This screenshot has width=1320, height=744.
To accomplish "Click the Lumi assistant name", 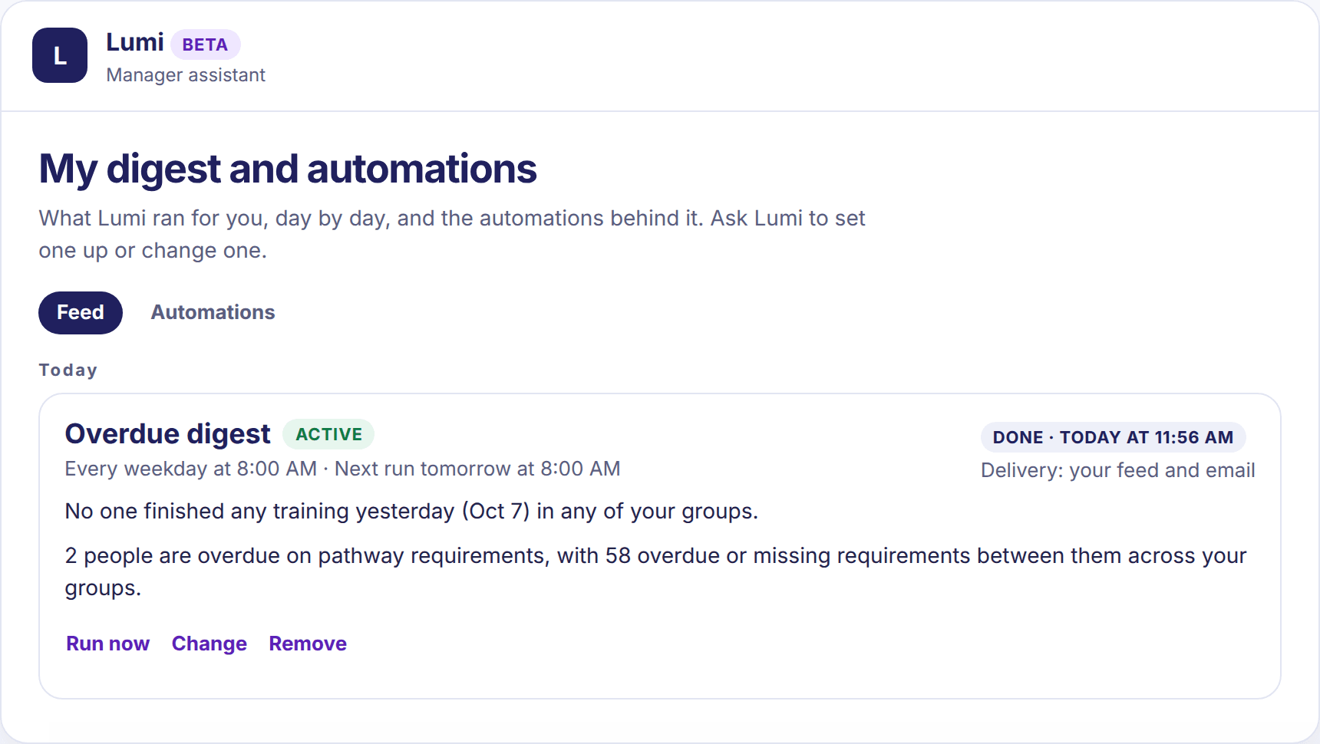I will [135, 42].
